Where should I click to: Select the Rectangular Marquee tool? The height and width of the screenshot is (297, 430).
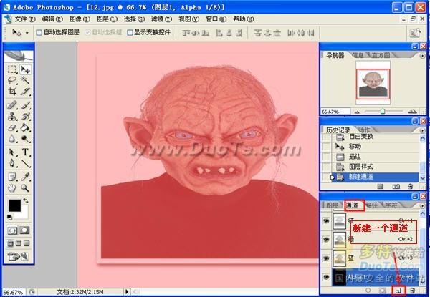pos(11,69)
